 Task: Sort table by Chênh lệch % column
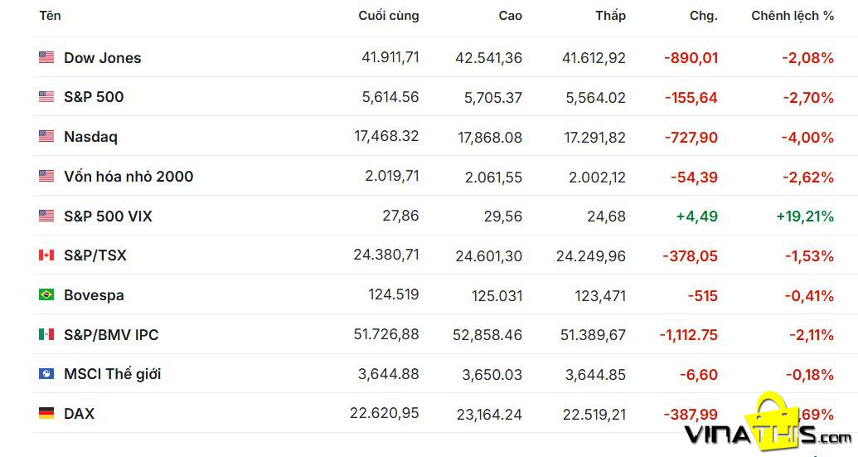click(793, 16)
